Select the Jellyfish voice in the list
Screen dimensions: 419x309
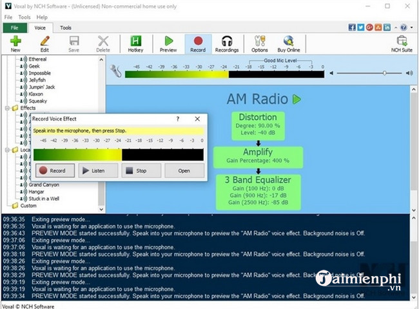point(38,80)
